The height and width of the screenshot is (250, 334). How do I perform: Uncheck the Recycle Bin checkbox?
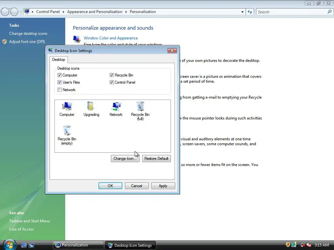[x=112, y=75]
